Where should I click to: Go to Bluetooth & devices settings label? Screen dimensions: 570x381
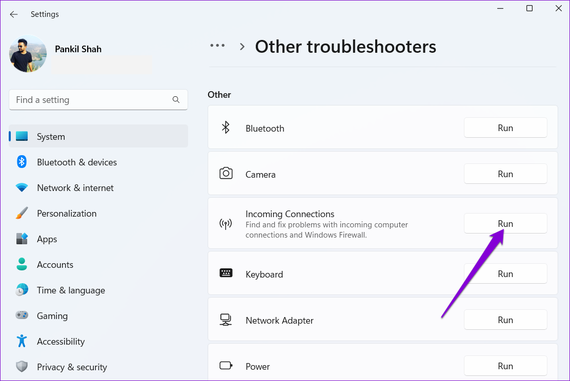77,162
